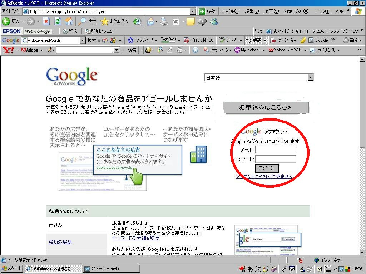Go to the Home page icon

69,21
